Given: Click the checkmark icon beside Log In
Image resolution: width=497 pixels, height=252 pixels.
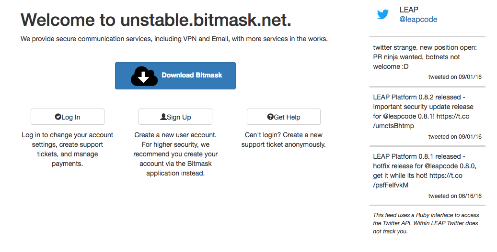Looking at the screenshot, I should [58, 117].
